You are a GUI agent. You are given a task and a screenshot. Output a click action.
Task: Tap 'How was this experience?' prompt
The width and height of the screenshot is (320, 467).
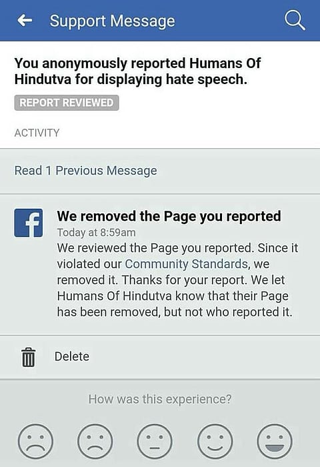click(x=160, y=399)
